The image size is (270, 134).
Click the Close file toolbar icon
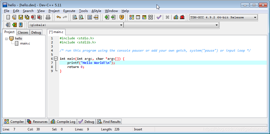[33, 17]
